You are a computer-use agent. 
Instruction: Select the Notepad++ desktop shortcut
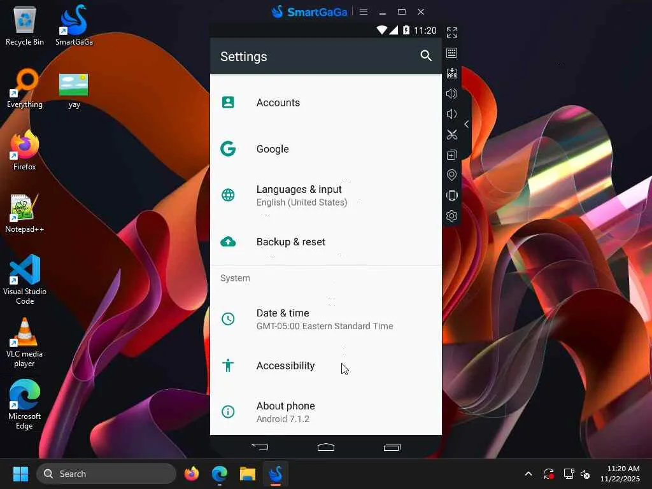25,213
